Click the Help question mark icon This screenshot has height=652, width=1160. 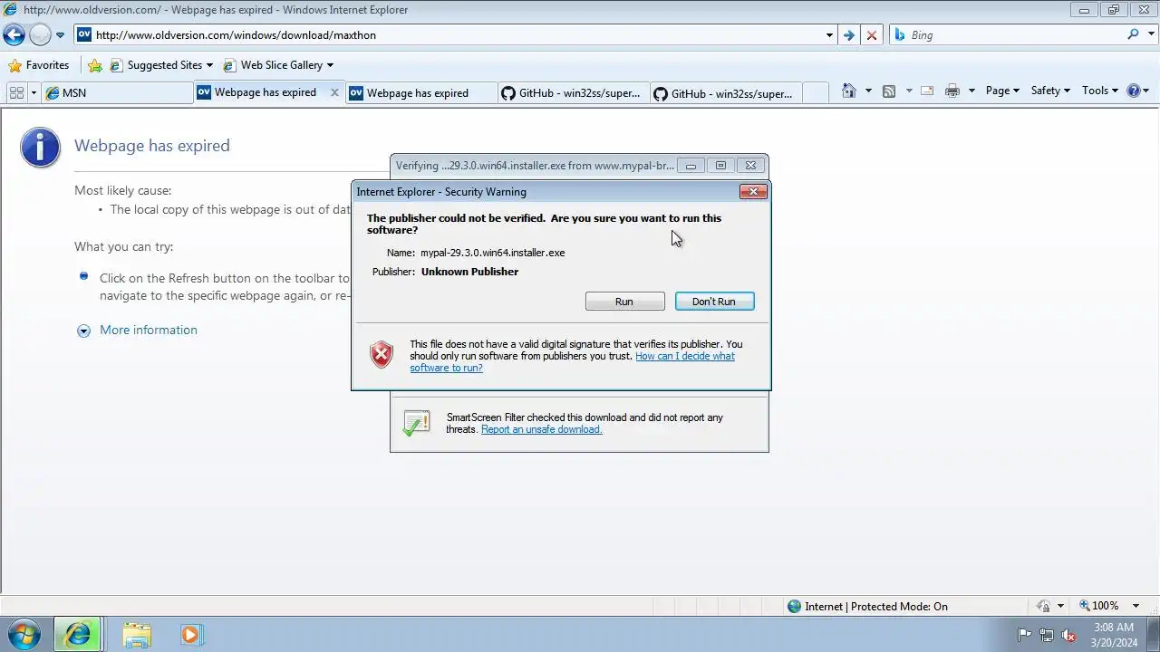click(x=1134, y=91)
